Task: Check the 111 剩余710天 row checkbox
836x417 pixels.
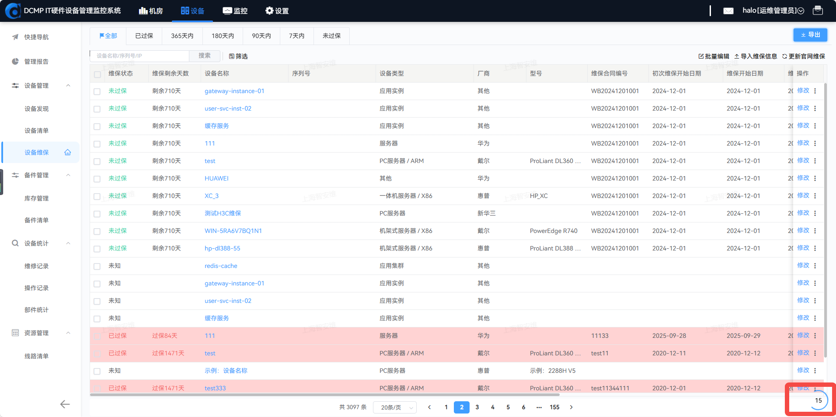Action: pyautogui.click(x=97, y=144)
